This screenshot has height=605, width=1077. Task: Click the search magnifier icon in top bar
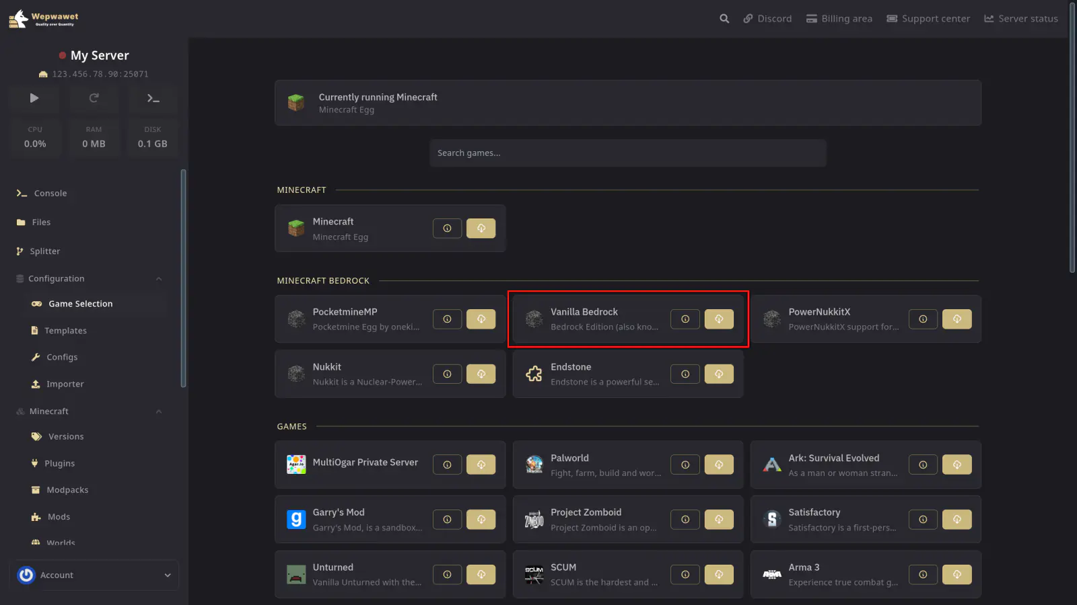coord(724,19)
